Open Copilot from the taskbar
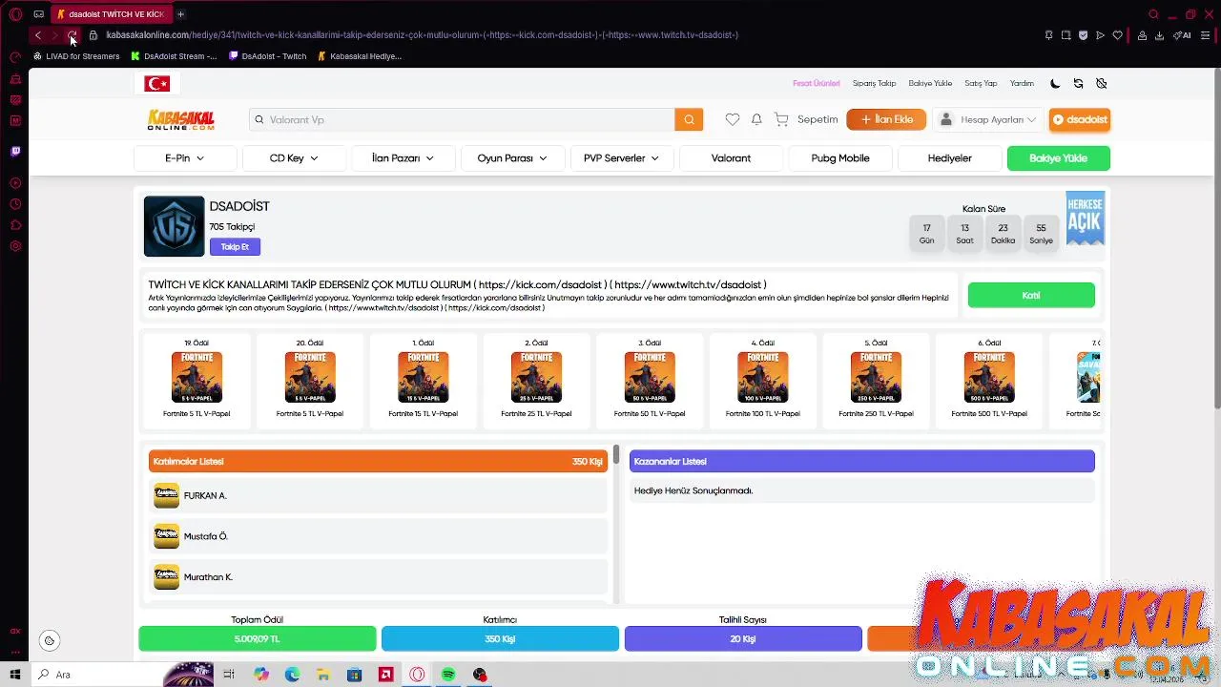The width and height of the screenshot is (1221, 687). pos(260,675)
